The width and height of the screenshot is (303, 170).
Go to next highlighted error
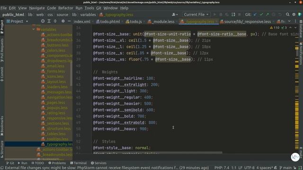pos(295,28)
